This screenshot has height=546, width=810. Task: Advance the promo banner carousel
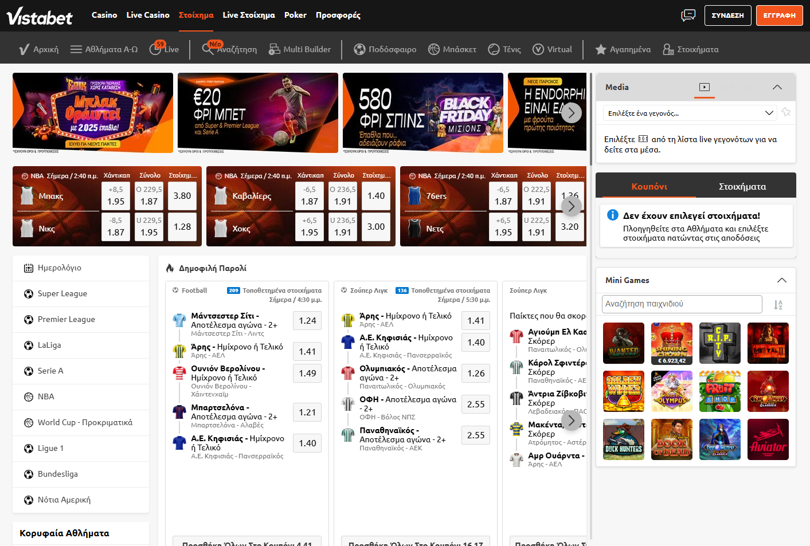571,113
